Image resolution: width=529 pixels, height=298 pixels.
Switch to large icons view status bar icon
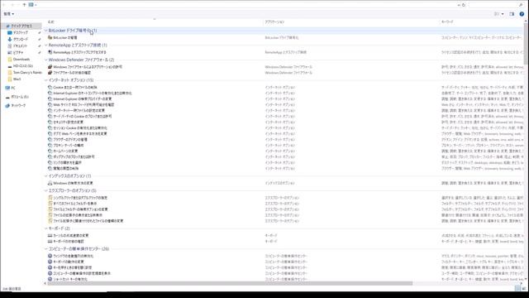pos(524,289)
